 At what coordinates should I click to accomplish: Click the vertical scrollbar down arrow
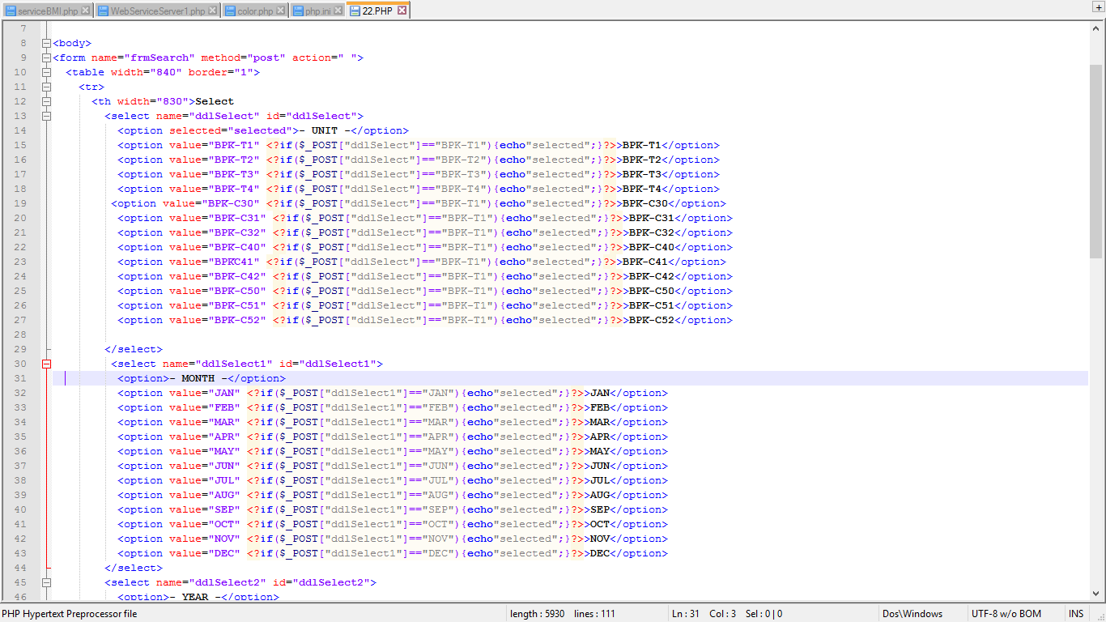tap(1096, 594)
